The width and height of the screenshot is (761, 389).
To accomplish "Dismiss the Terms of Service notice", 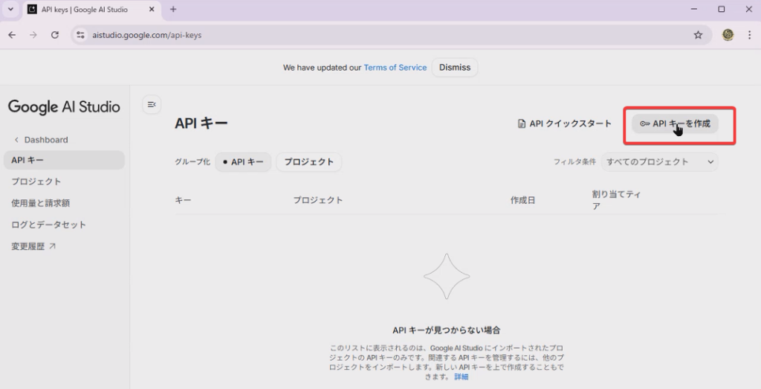I will [455, 68].
